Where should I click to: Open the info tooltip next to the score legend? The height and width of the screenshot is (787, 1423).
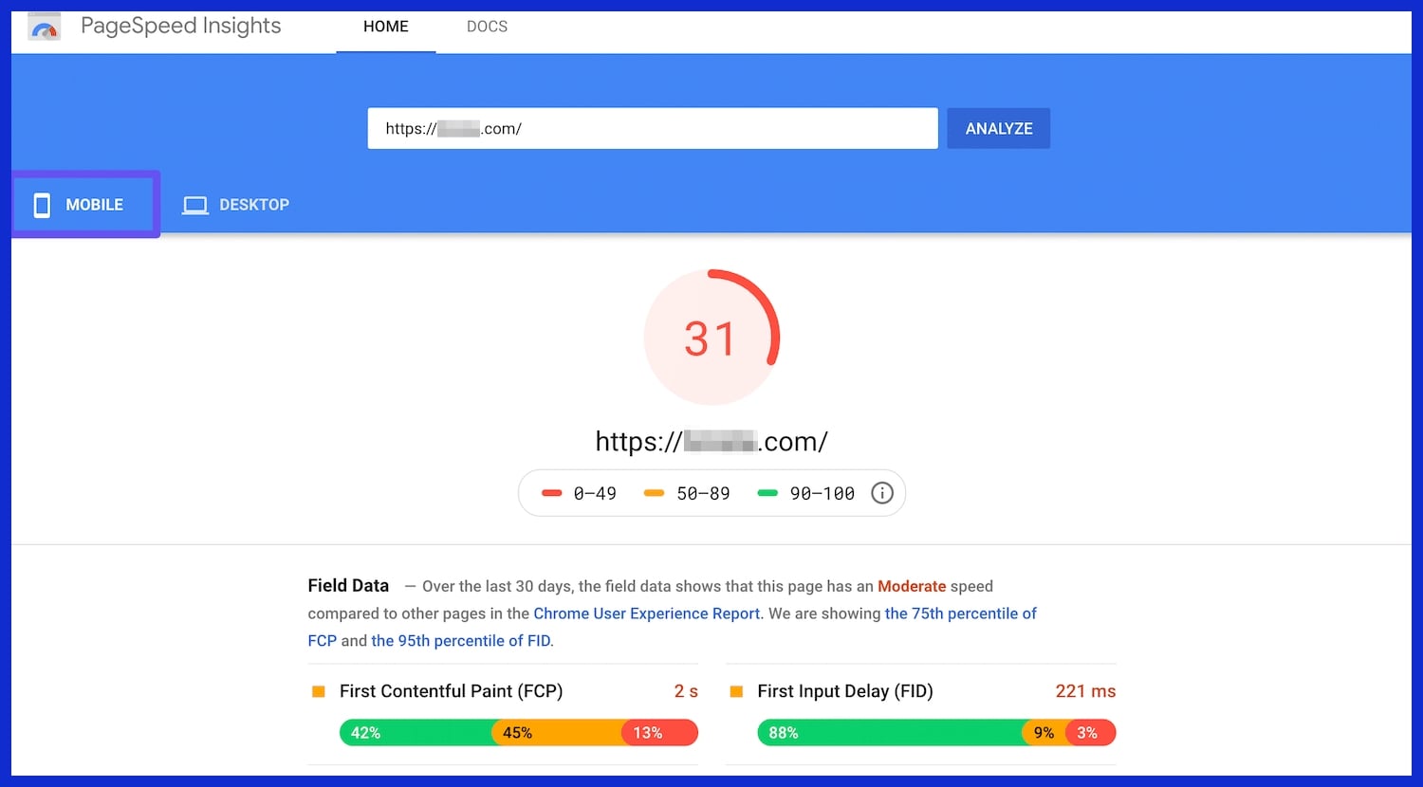pyautogui.click(x=881, y=492)
